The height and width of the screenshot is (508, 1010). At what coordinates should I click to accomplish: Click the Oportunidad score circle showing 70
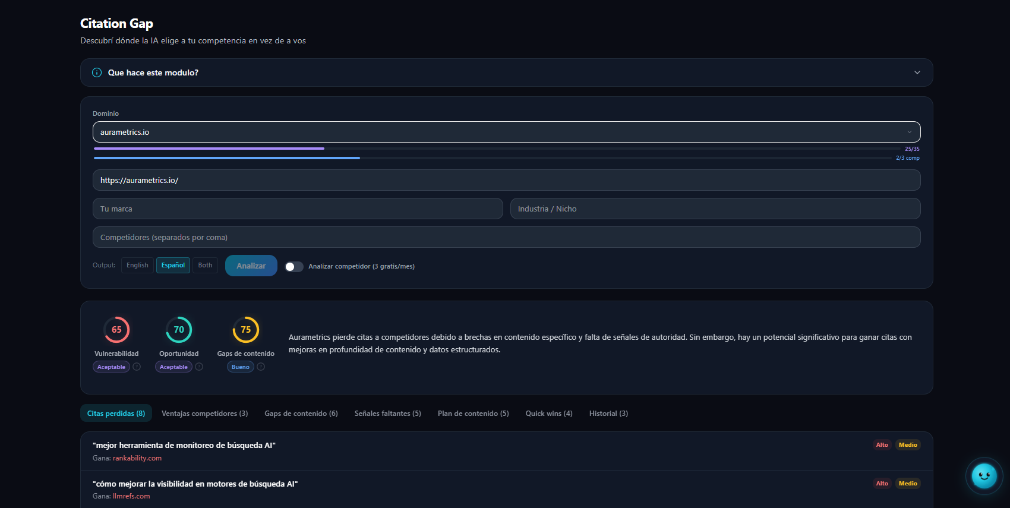(x=179, y=330)
